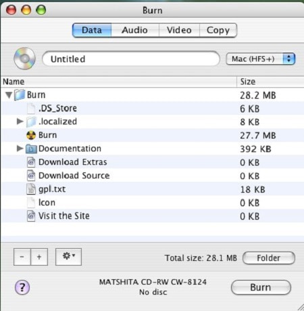Switch to the Audio tab
Screen dimensions: 304x311
coord(135,30)
